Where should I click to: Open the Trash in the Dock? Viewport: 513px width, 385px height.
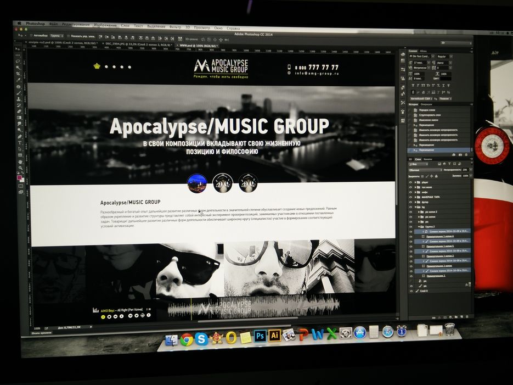coord(450,329)
